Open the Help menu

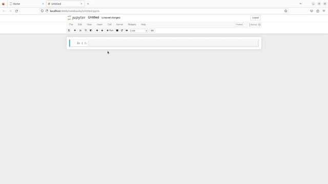pos(143,25)
